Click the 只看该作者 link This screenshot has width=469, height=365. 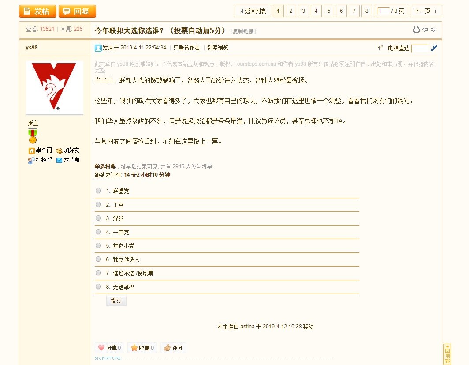pos(186,48)
